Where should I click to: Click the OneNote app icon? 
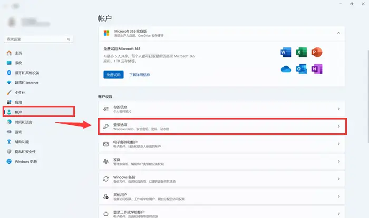click(x=317, y=69)
